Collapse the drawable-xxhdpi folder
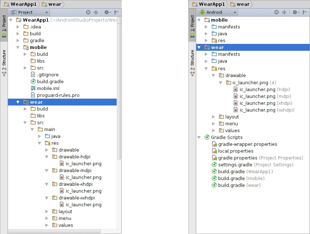 coord(47,198)
